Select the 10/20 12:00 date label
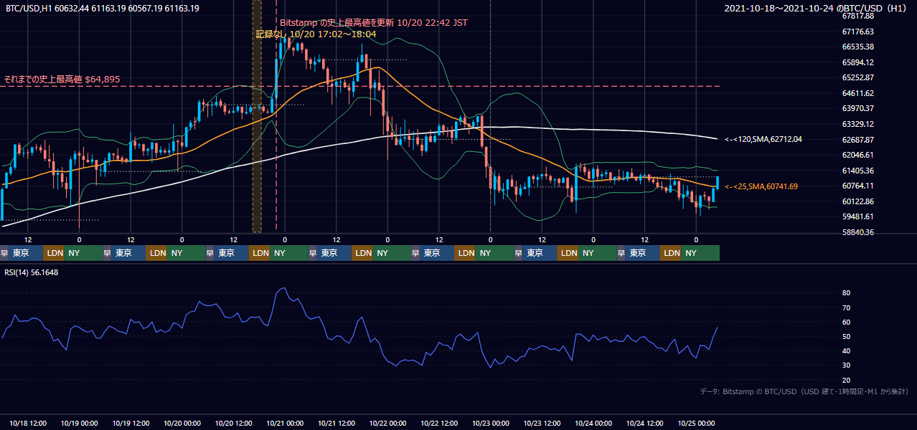The image size is (917, 430). [234, 424]
